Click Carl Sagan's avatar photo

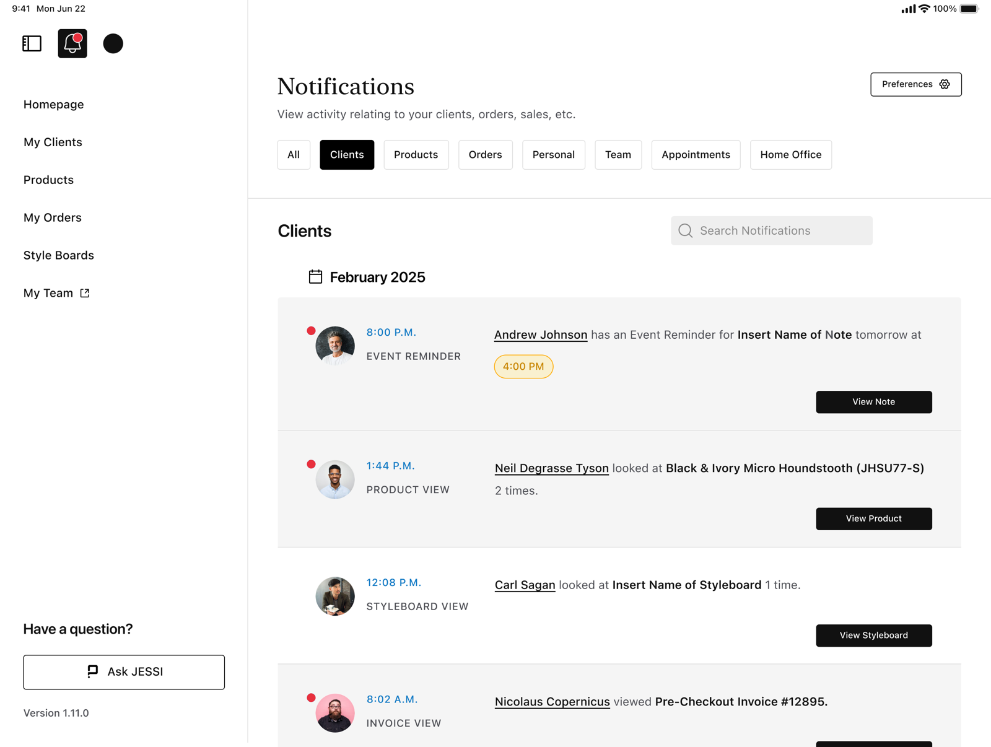(x=335, y=596)
